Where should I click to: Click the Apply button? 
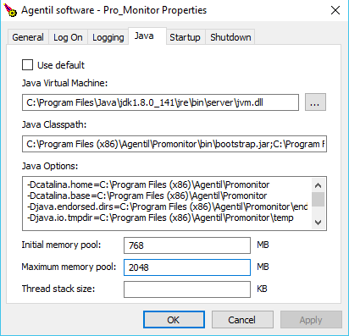311,320
